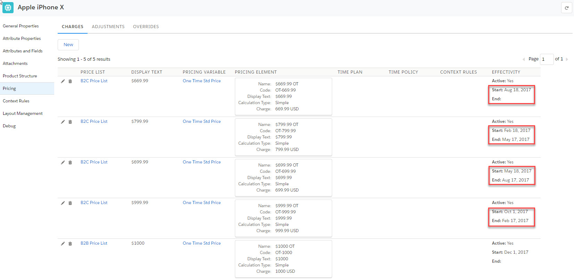
Task: Click the New charge button
Action: [68, 45]
